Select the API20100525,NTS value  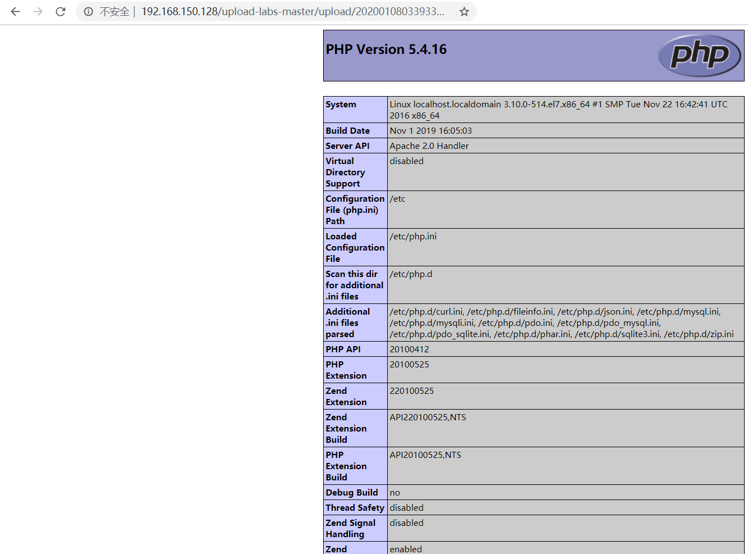(425, 455)
